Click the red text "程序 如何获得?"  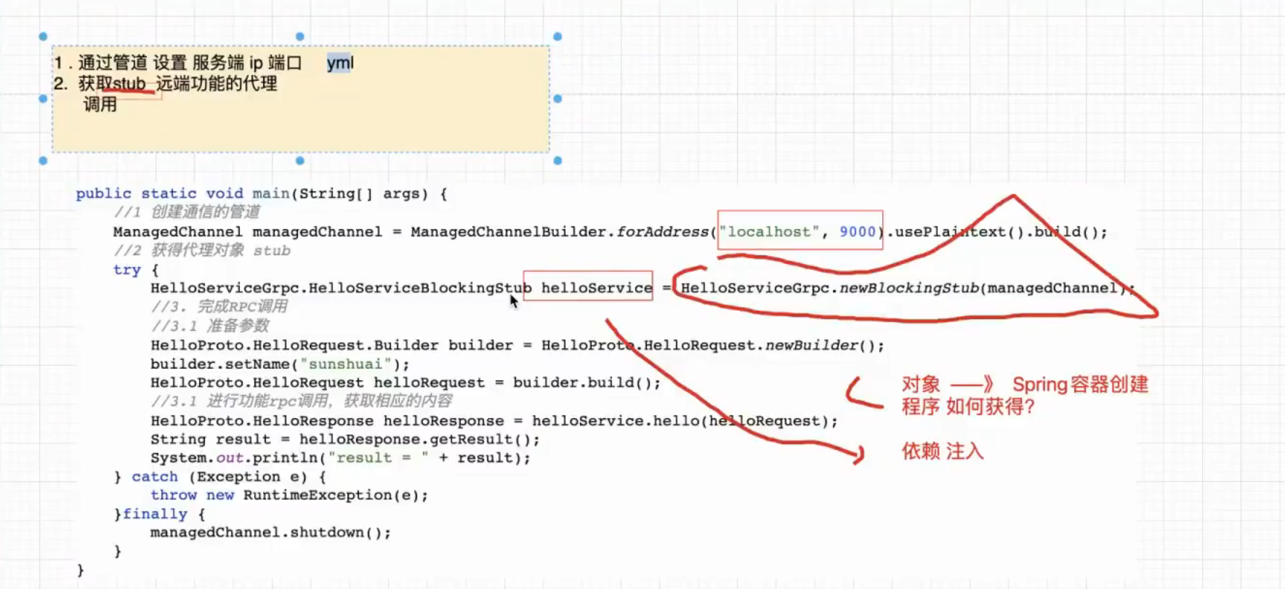point(968,406)
